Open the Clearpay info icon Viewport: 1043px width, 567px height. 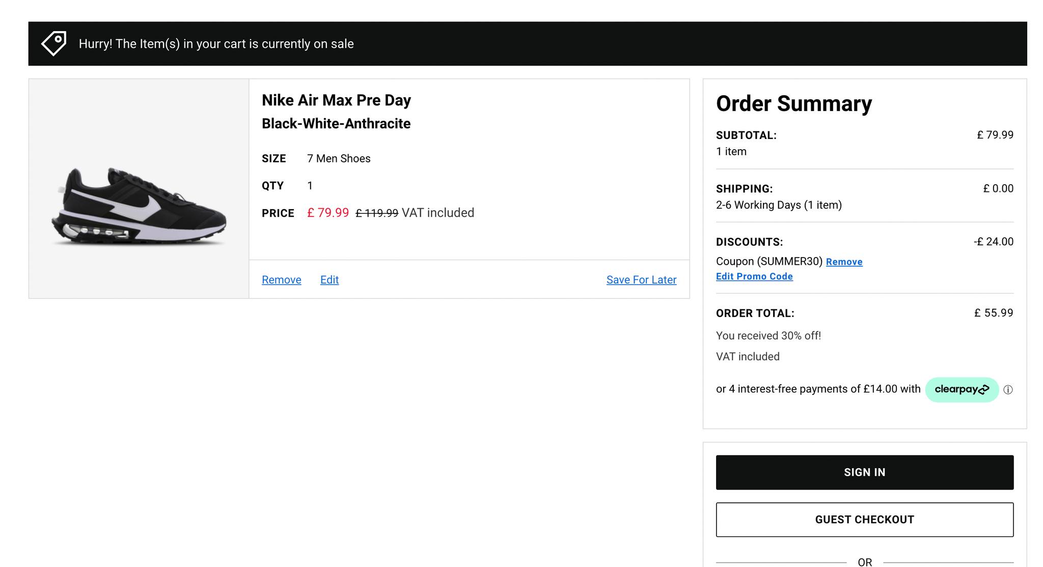[1008, 390]
